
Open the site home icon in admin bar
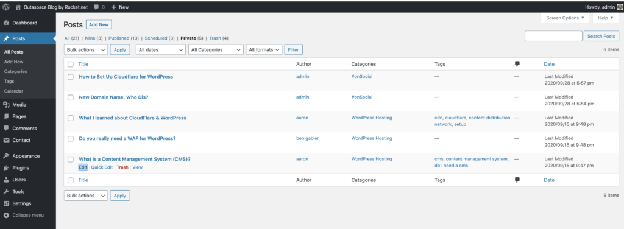pos(18,7)
